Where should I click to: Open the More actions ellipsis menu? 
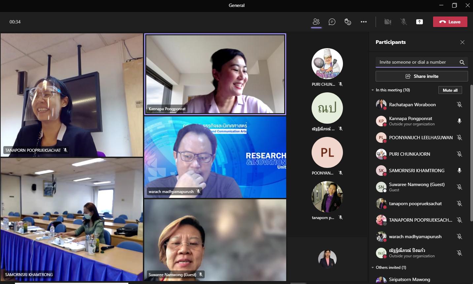point(364,22)
